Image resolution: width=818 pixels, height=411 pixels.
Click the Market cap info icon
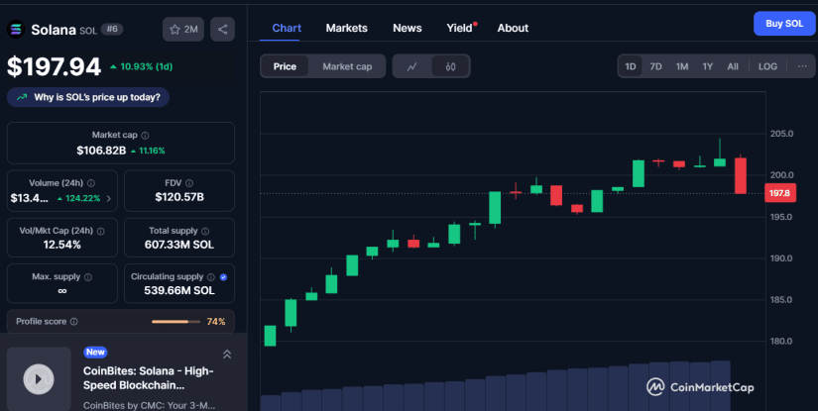tap(145, 136)
